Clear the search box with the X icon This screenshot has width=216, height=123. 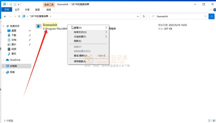pyautogui.click(x=205, y=16)
